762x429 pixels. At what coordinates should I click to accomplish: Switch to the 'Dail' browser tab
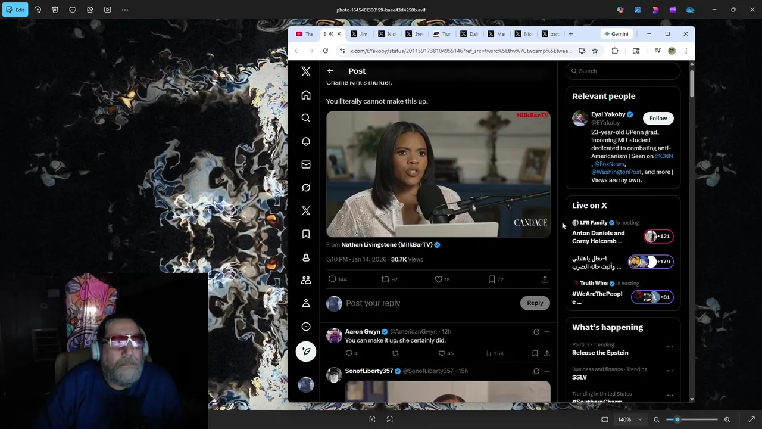click(469, 34)
